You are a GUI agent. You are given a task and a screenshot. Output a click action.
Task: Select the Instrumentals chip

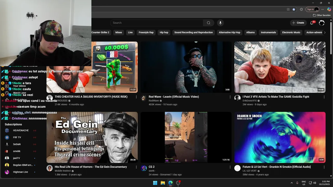click(x=268, y=32)
